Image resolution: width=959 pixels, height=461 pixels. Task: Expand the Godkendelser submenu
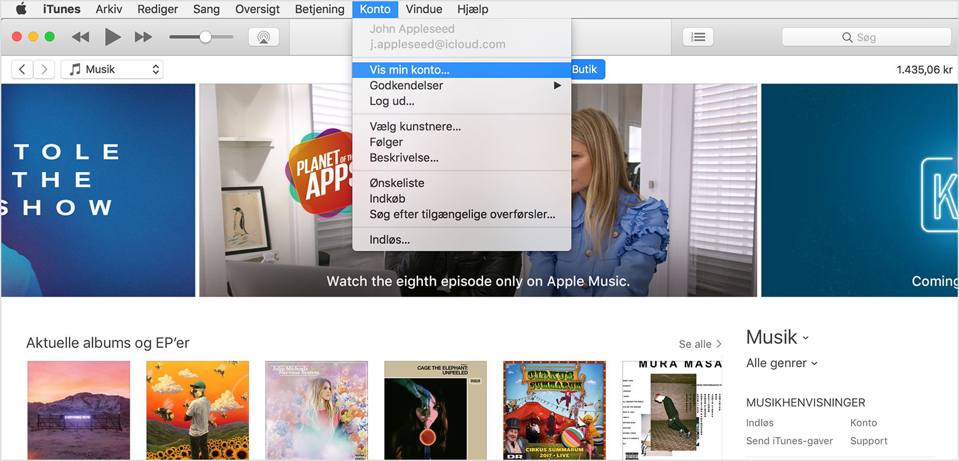pos(462,85)
